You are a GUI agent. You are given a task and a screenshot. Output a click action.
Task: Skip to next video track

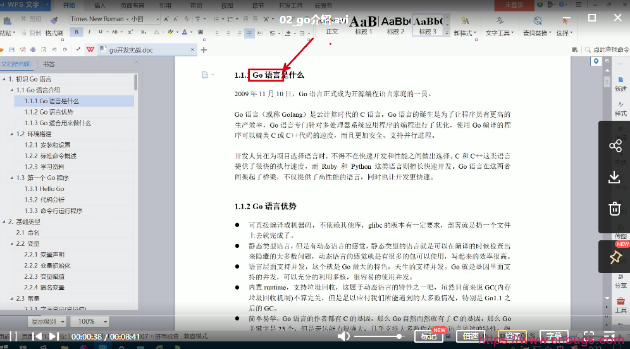(x=54, y=336)
